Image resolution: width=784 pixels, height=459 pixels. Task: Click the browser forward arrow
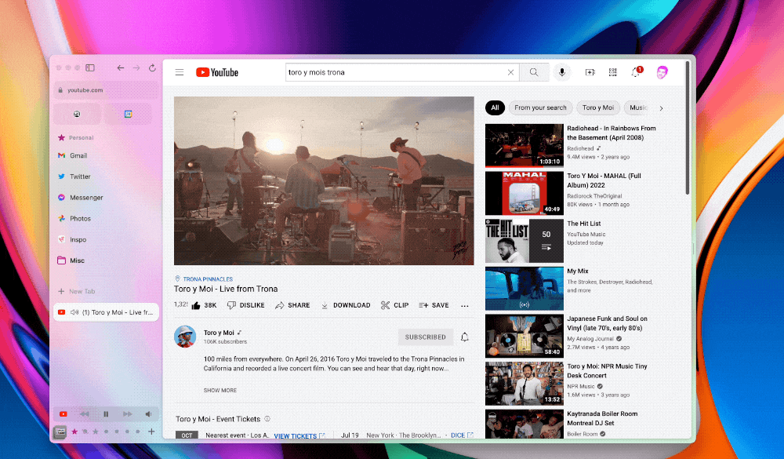136,67
